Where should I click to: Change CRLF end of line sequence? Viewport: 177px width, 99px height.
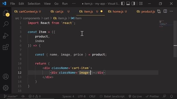(x=92, y=96)
